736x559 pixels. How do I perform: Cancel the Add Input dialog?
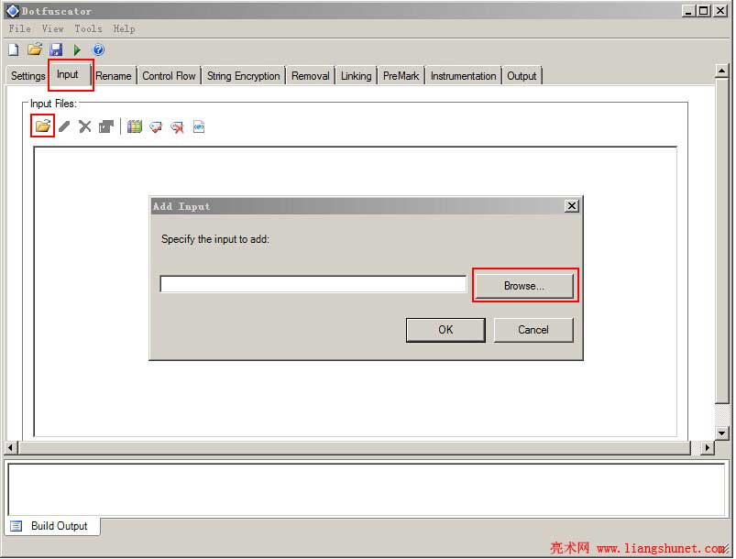tap(534, 330)
